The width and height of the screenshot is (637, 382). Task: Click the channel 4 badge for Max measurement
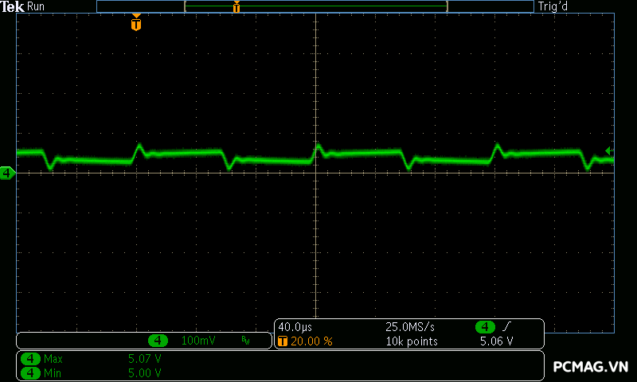point(30,359)
